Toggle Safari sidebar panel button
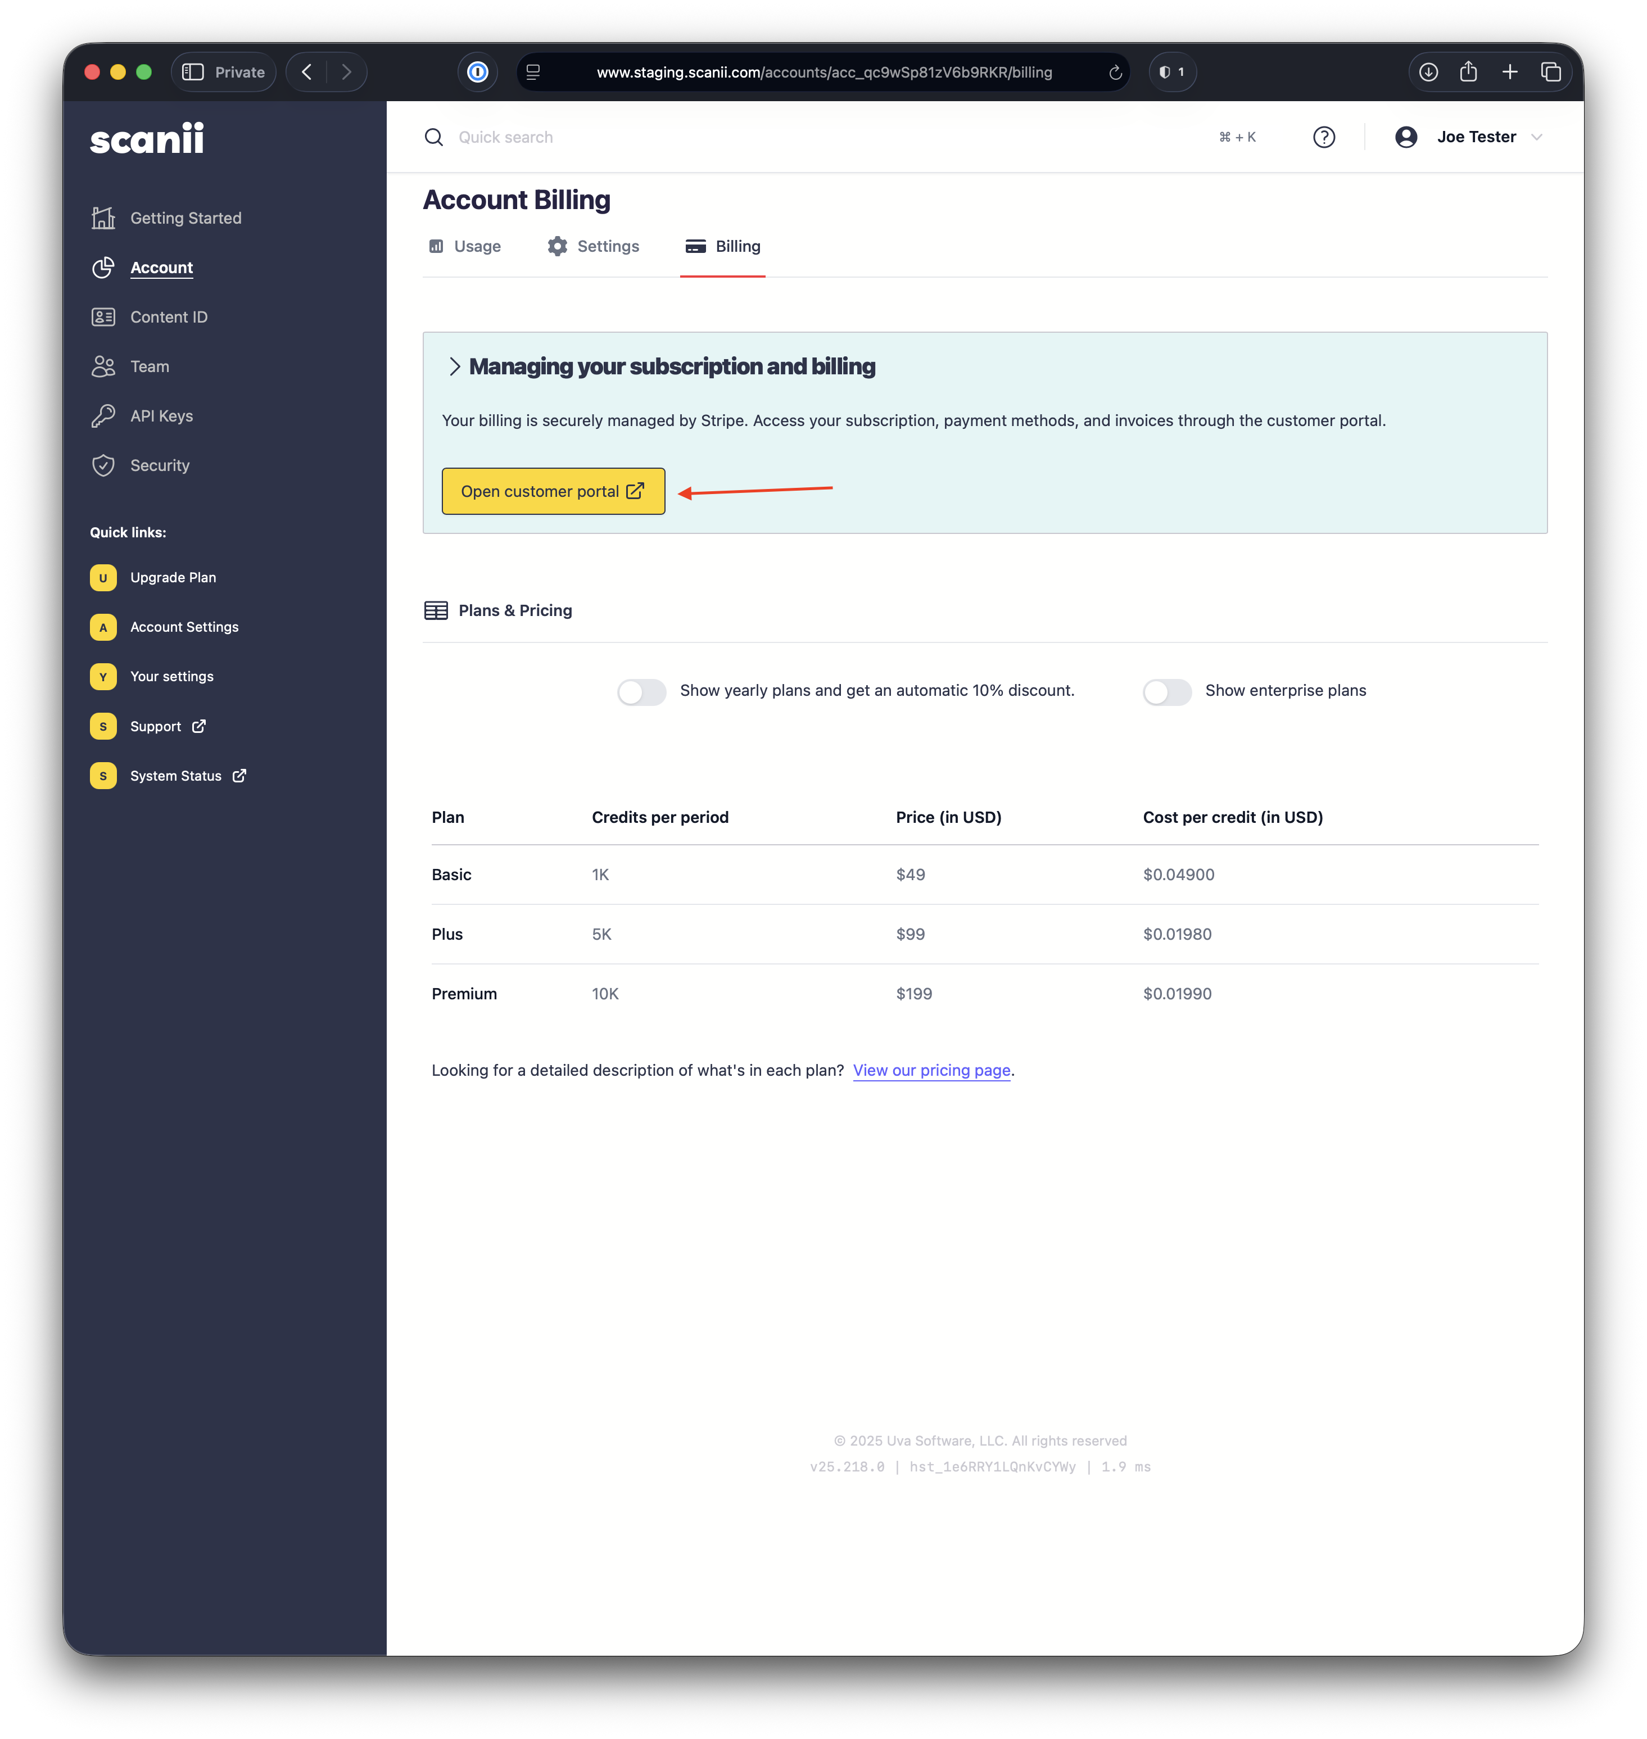The height and width of the screenshot is (1739, 1647). [193, 72]
